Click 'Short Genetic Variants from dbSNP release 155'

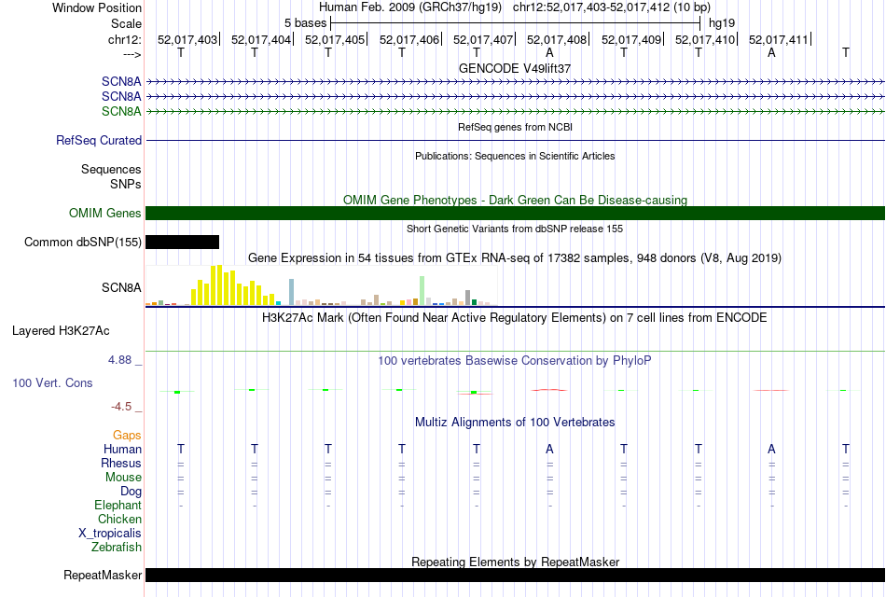515,229
